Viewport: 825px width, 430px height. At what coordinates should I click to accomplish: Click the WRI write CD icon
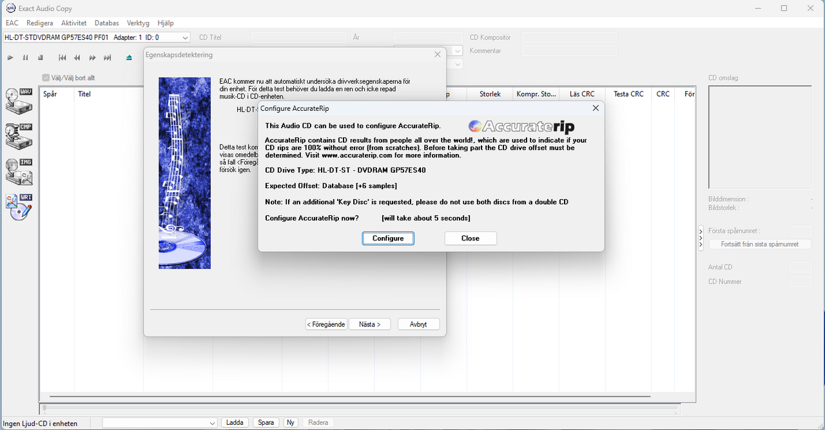(19, 206)
